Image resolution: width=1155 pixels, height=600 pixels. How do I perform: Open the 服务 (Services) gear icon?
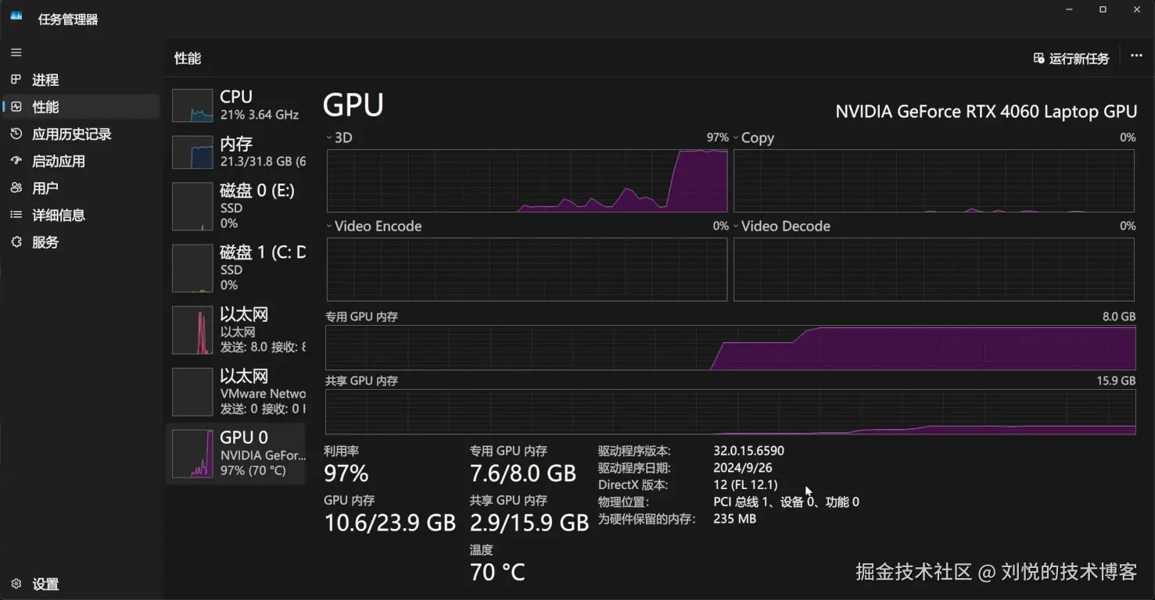[16, 242]
